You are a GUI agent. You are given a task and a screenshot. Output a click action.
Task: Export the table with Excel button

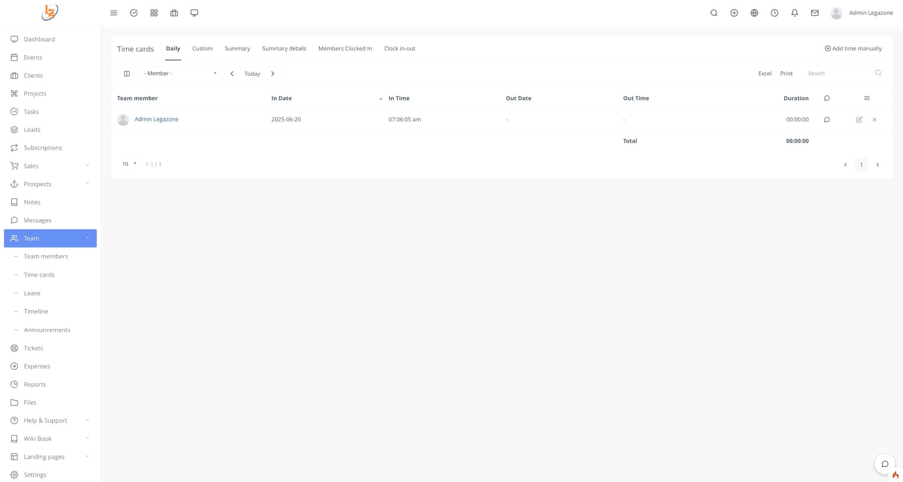tap(764, 73)
